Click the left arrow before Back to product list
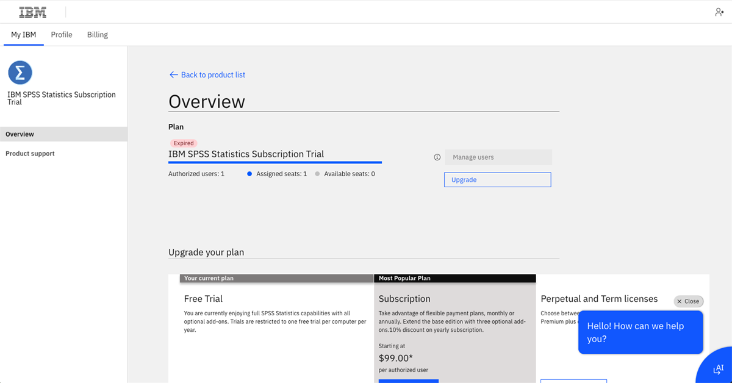The height and width of the screenshot is (383, 732). click(x=173, y=75)
